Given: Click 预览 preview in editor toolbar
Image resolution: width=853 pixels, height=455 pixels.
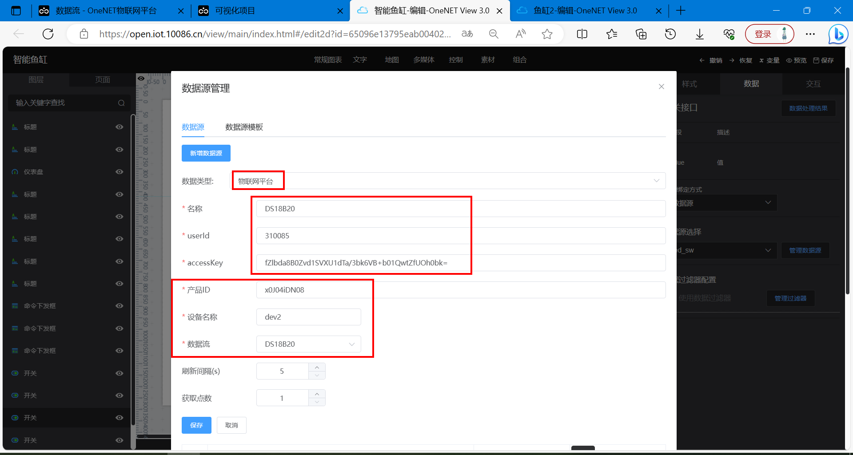Looking at the screenshot, I should tap(796, 60).
